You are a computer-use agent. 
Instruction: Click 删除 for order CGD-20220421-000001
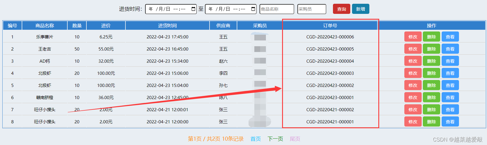coord(431,122)
